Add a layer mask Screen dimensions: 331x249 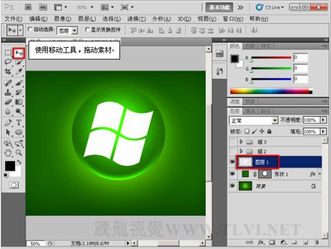coord(272,243)
